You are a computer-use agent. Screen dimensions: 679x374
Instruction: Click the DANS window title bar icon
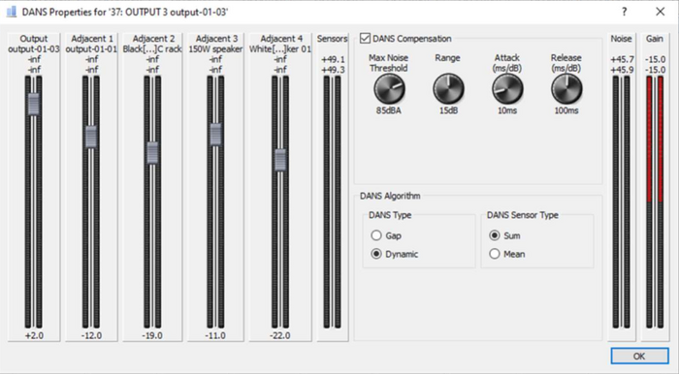click(12, 12)
